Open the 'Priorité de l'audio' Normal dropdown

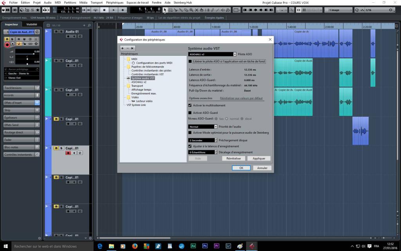tap(203, 127)
